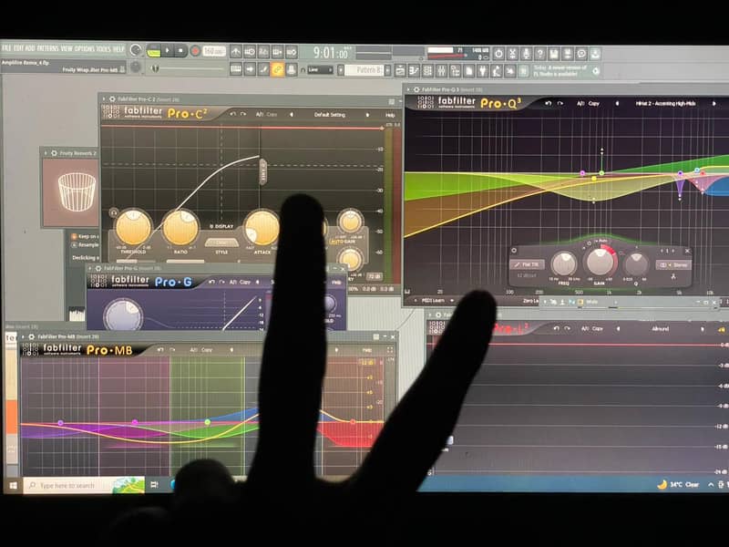Click the newer version available notice

[x=566, y=71]
